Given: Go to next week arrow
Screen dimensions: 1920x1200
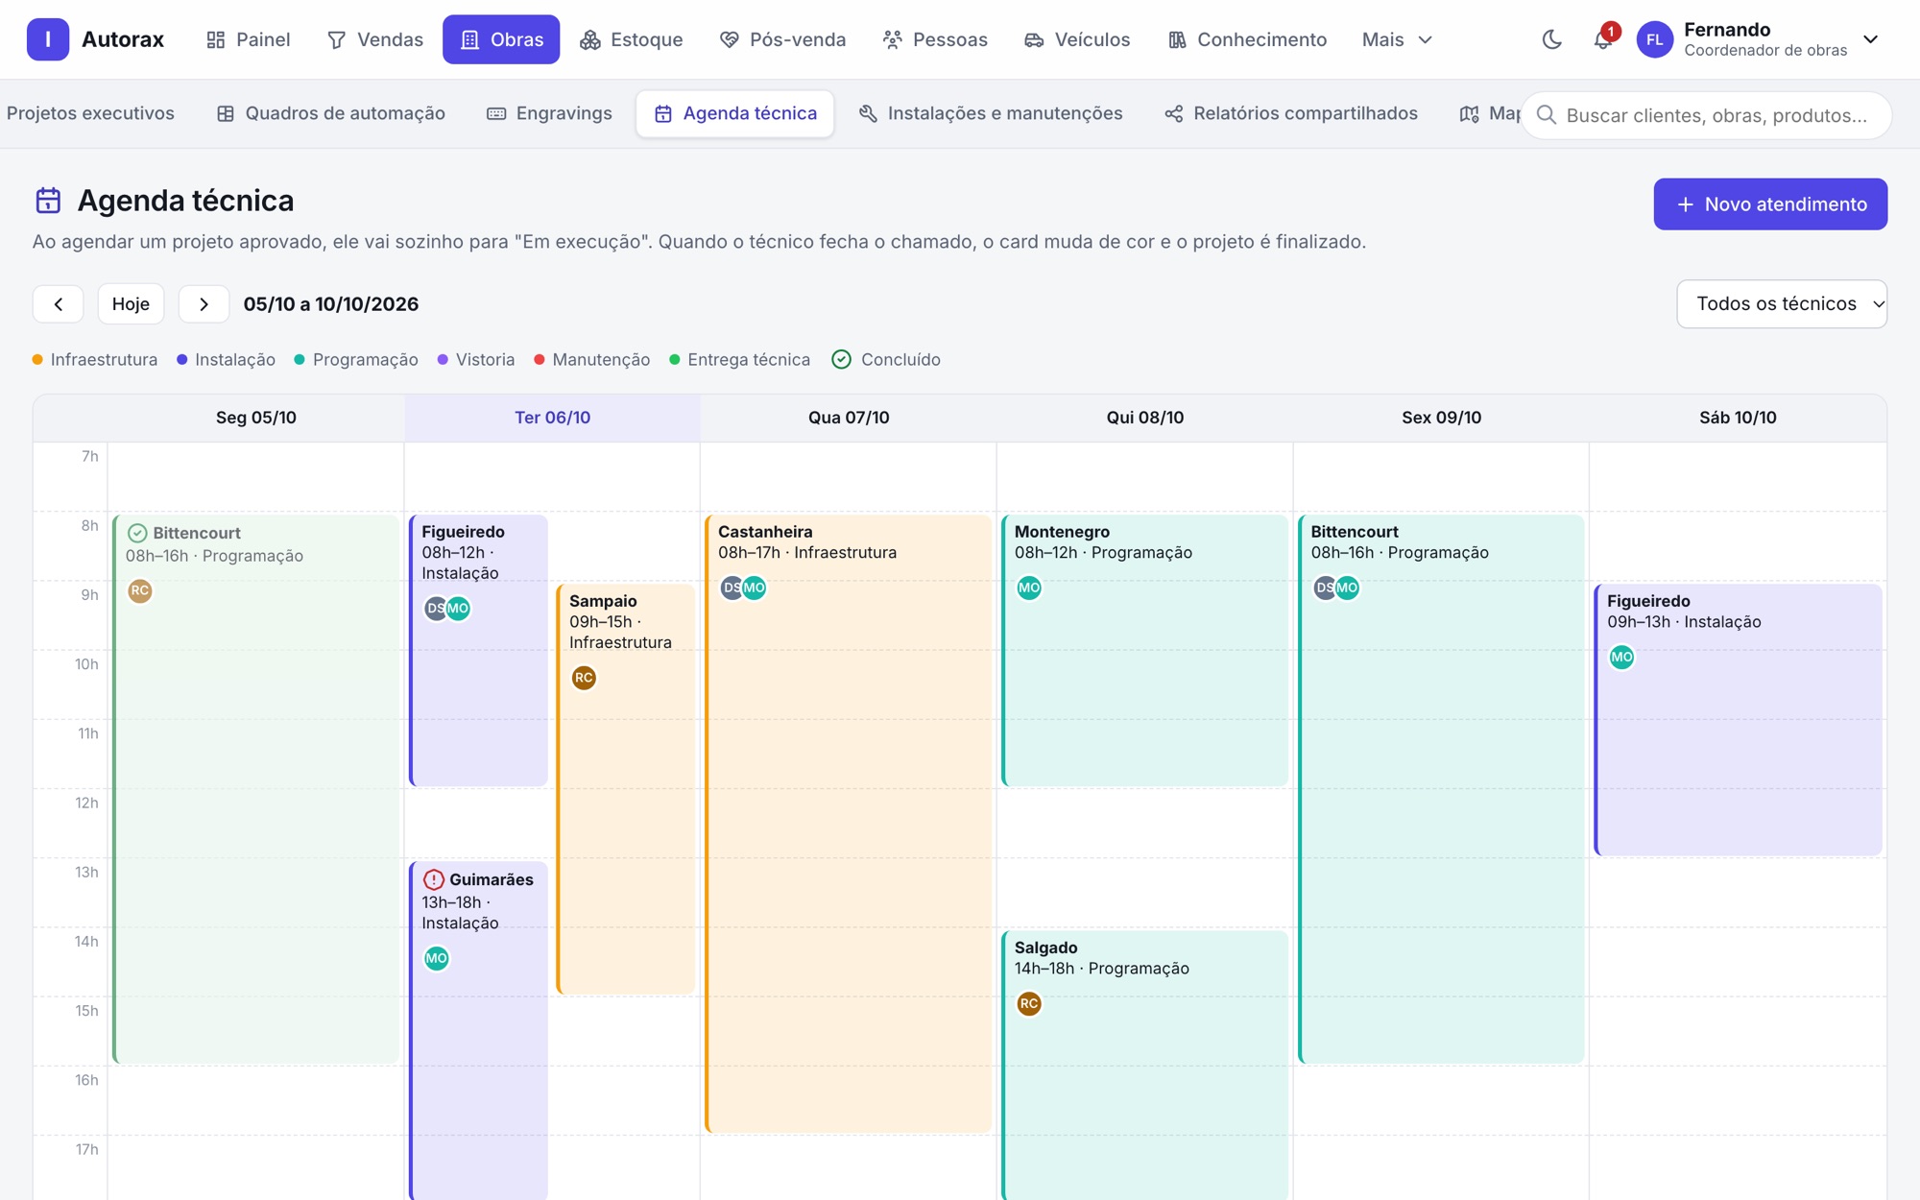Looking at the screenshot, I should (x=204, y=303).
